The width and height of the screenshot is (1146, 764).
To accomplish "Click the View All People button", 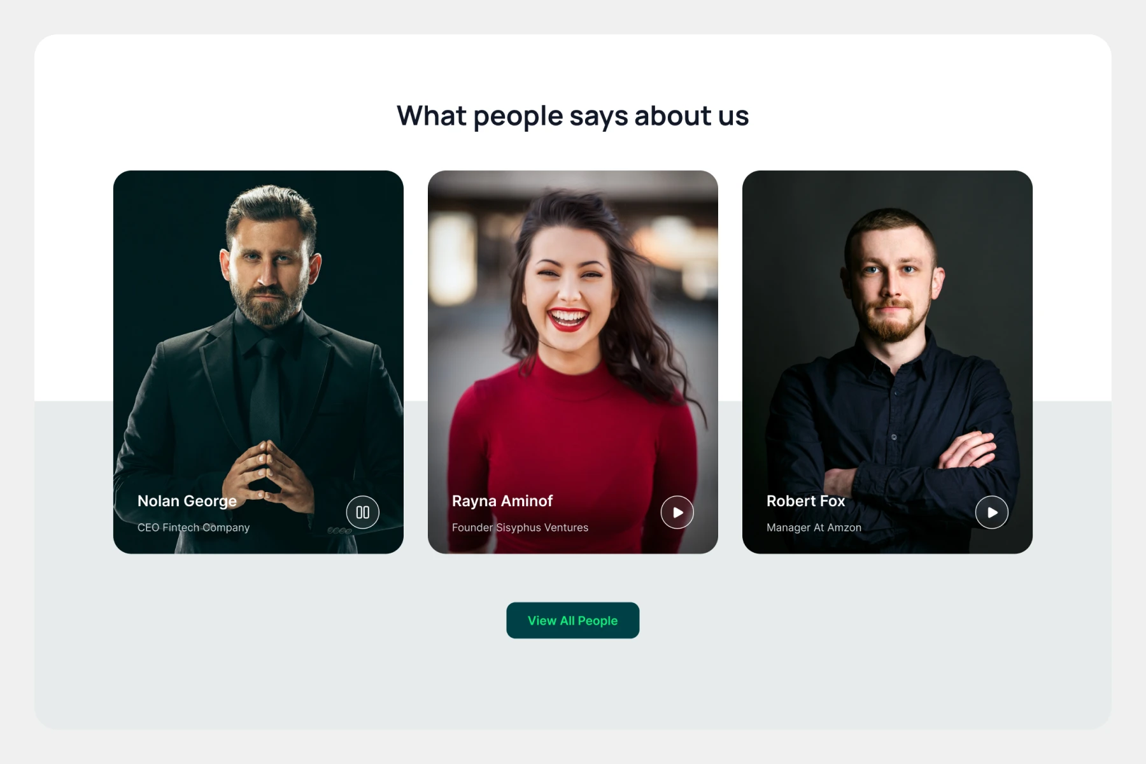I will (x=572, y=620).
